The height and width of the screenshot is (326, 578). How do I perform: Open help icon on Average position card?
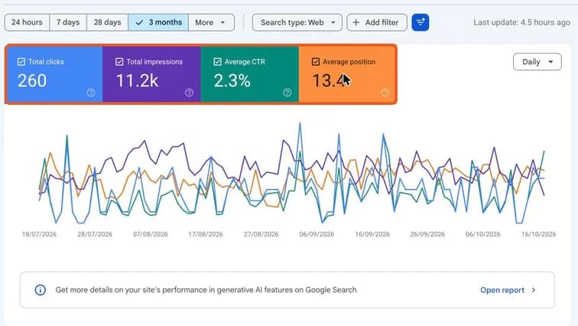click(x=385, y=93)
